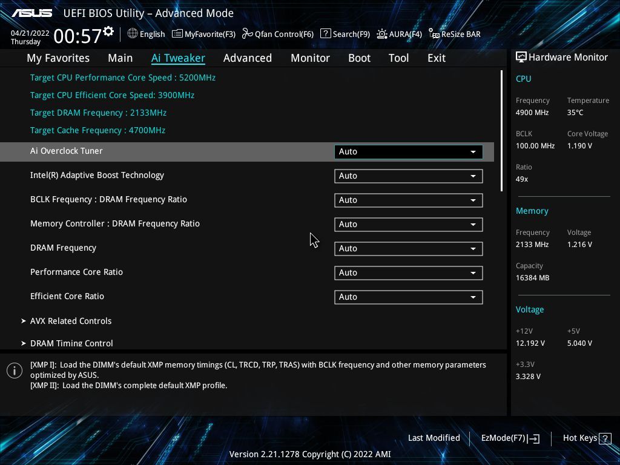
Task: Click memory capacity value 16384 MB
Action: coord(533,278)
